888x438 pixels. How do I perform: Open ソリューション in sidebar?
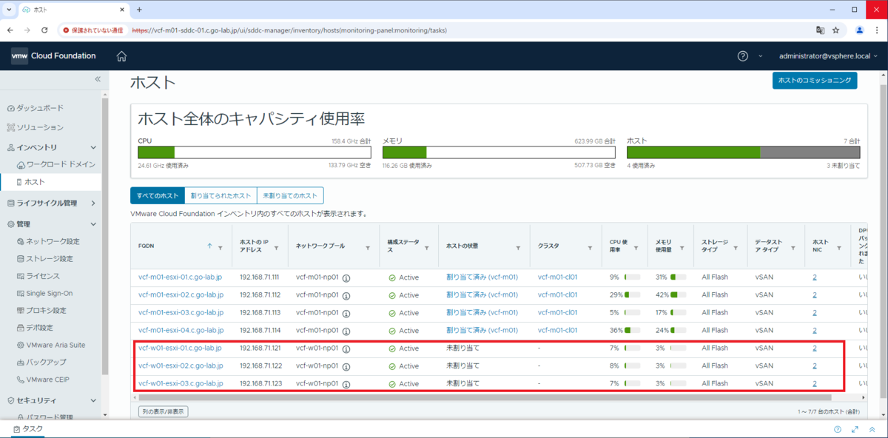tap(40, 127)
